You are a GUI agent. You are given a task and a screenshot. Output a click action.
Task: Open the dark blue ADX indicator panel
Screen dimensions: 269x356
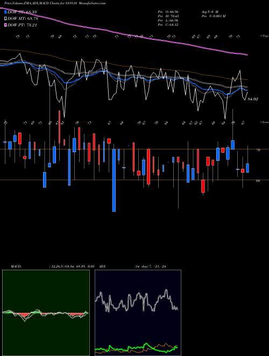tap(138, 313)
